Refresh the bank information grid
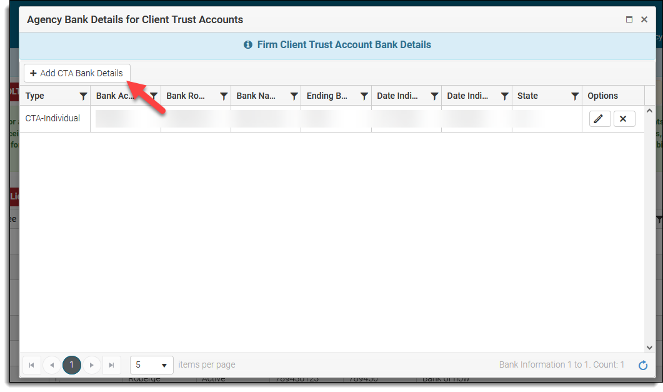This screenshot has width=663, height=392. pyautogui.click(x=643, y=365)
